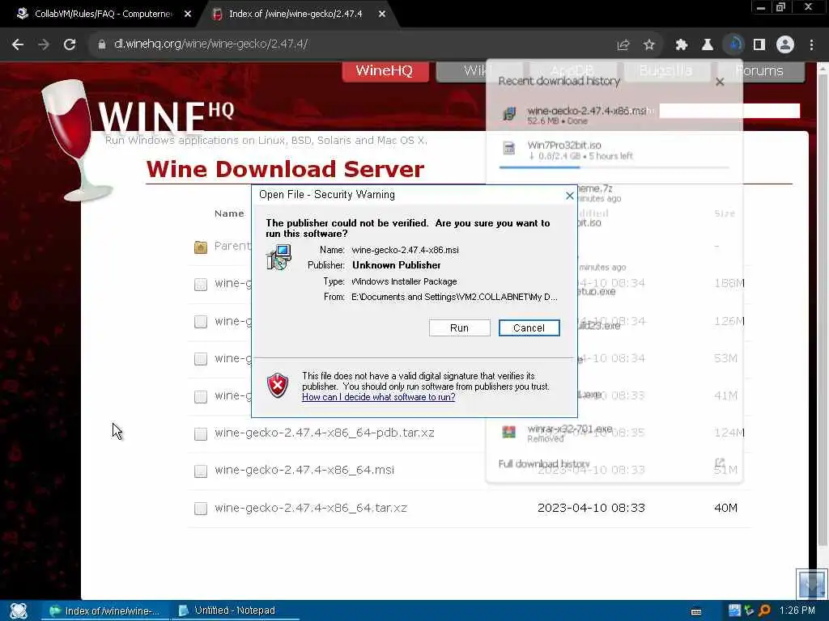The height and width of the screenshot is (621, 829).
Task: Toggle the browser side panel icon
Action: click(x=759, y=45)
